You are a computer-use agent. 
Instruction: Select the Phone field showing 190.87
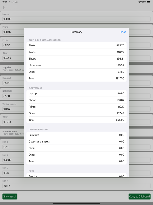pos(13,32)
